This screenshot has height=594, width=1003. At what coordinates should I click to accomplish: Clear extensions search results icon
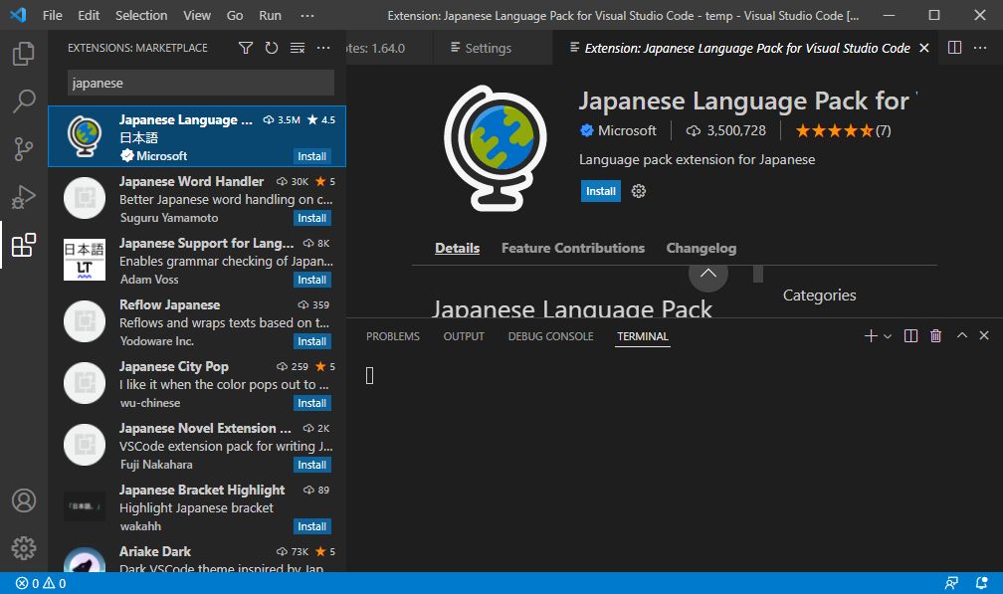pos(298,48)
